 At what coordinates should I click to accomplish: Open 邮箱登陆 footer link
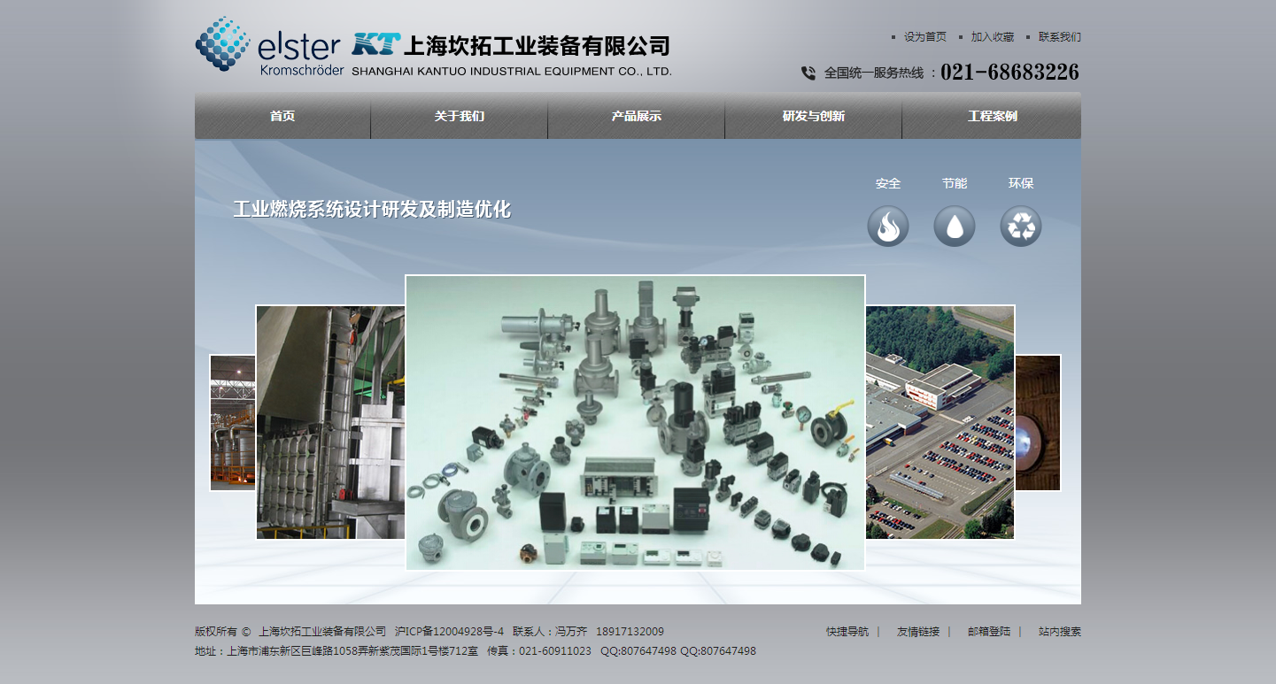(x=989, y=632)
